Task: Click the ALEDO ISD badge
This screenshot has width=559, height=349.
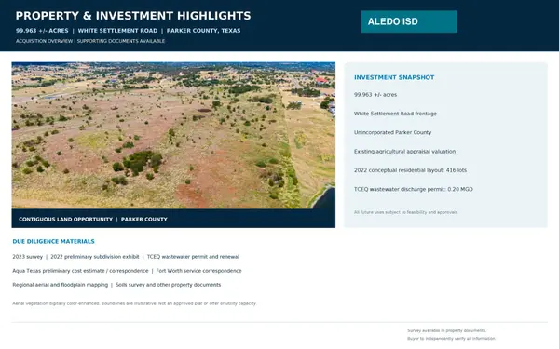Action: (x=409, y=21)
